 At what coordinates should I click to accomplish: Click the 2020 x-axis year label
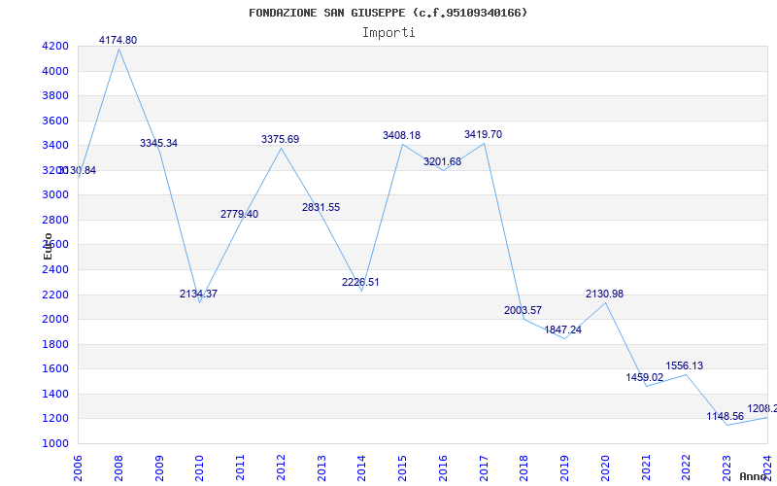pos(605,468)
